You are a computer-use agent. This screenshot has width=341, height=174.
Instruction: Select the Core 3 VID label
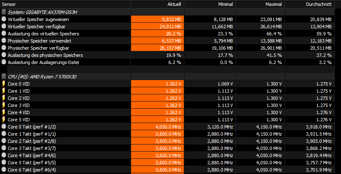coord(19,105)
